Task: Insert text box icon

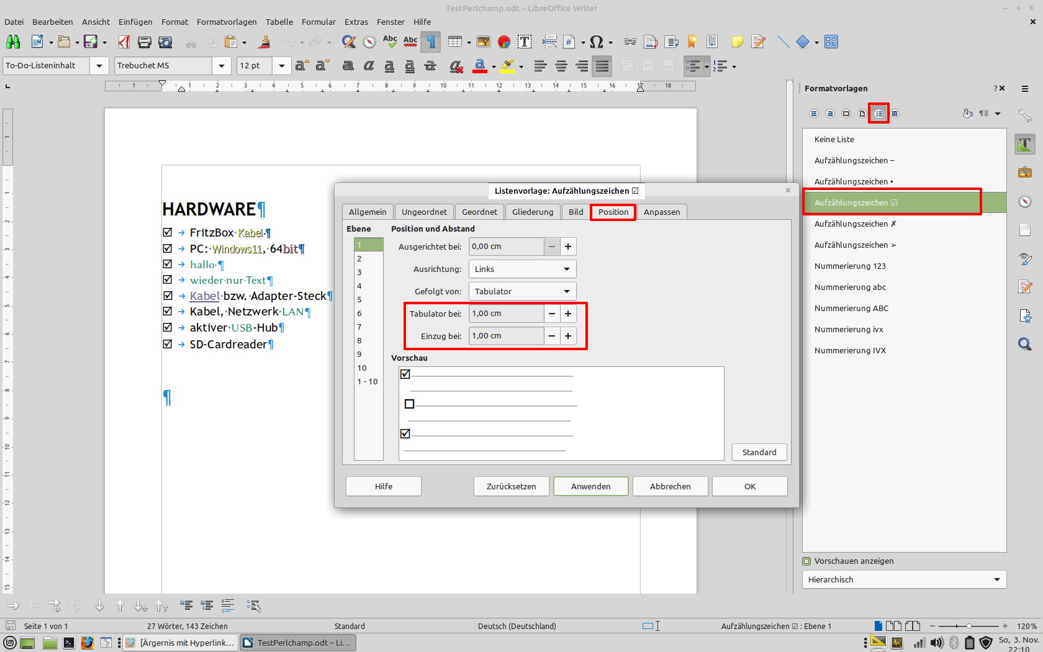Action: [525, 42]
